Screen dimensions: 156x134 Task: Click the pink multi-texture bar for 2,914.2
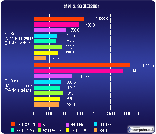click(79, 71)
